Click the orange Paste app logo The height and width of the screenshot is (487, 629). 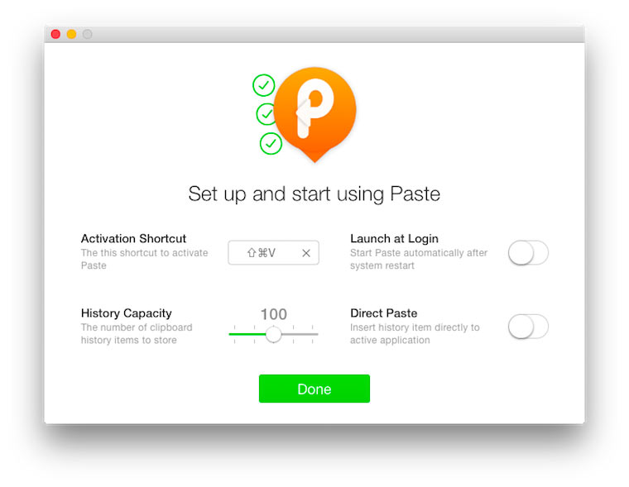(314, 114)
